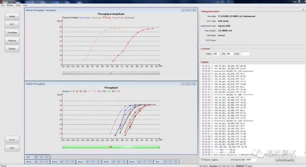Toggle PowerAvg1 channel model in legend
Viewport: 306px width, 167px height.
point(85,18)
